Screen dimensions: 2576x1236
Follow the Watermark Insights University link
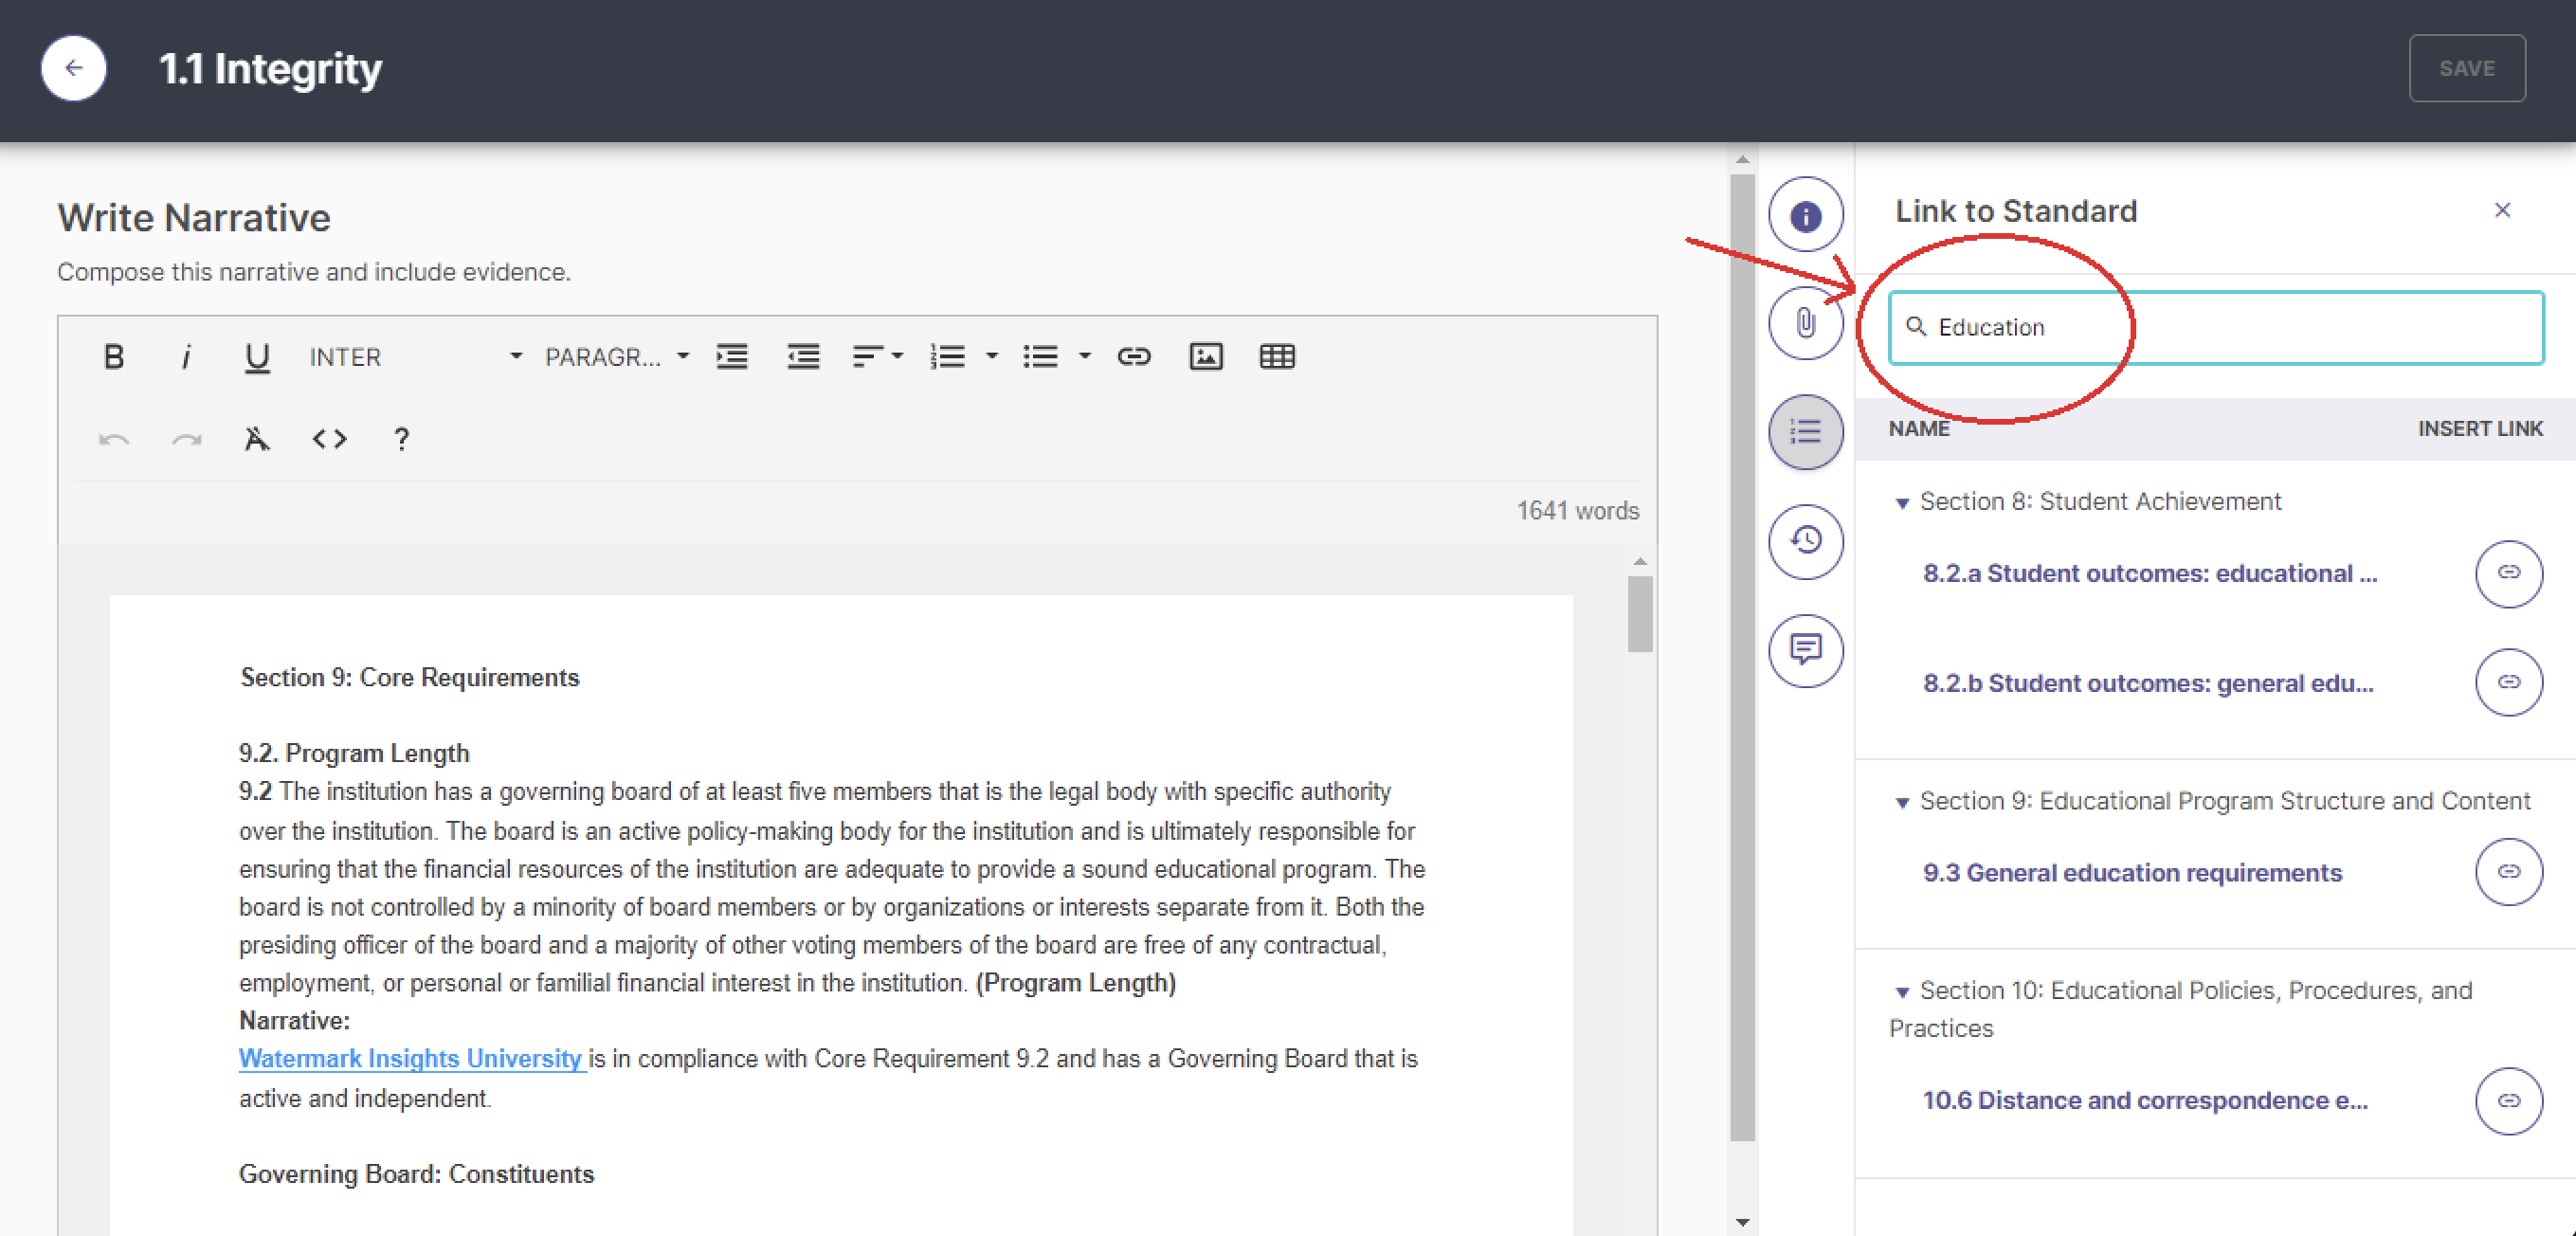(411, 1058)
